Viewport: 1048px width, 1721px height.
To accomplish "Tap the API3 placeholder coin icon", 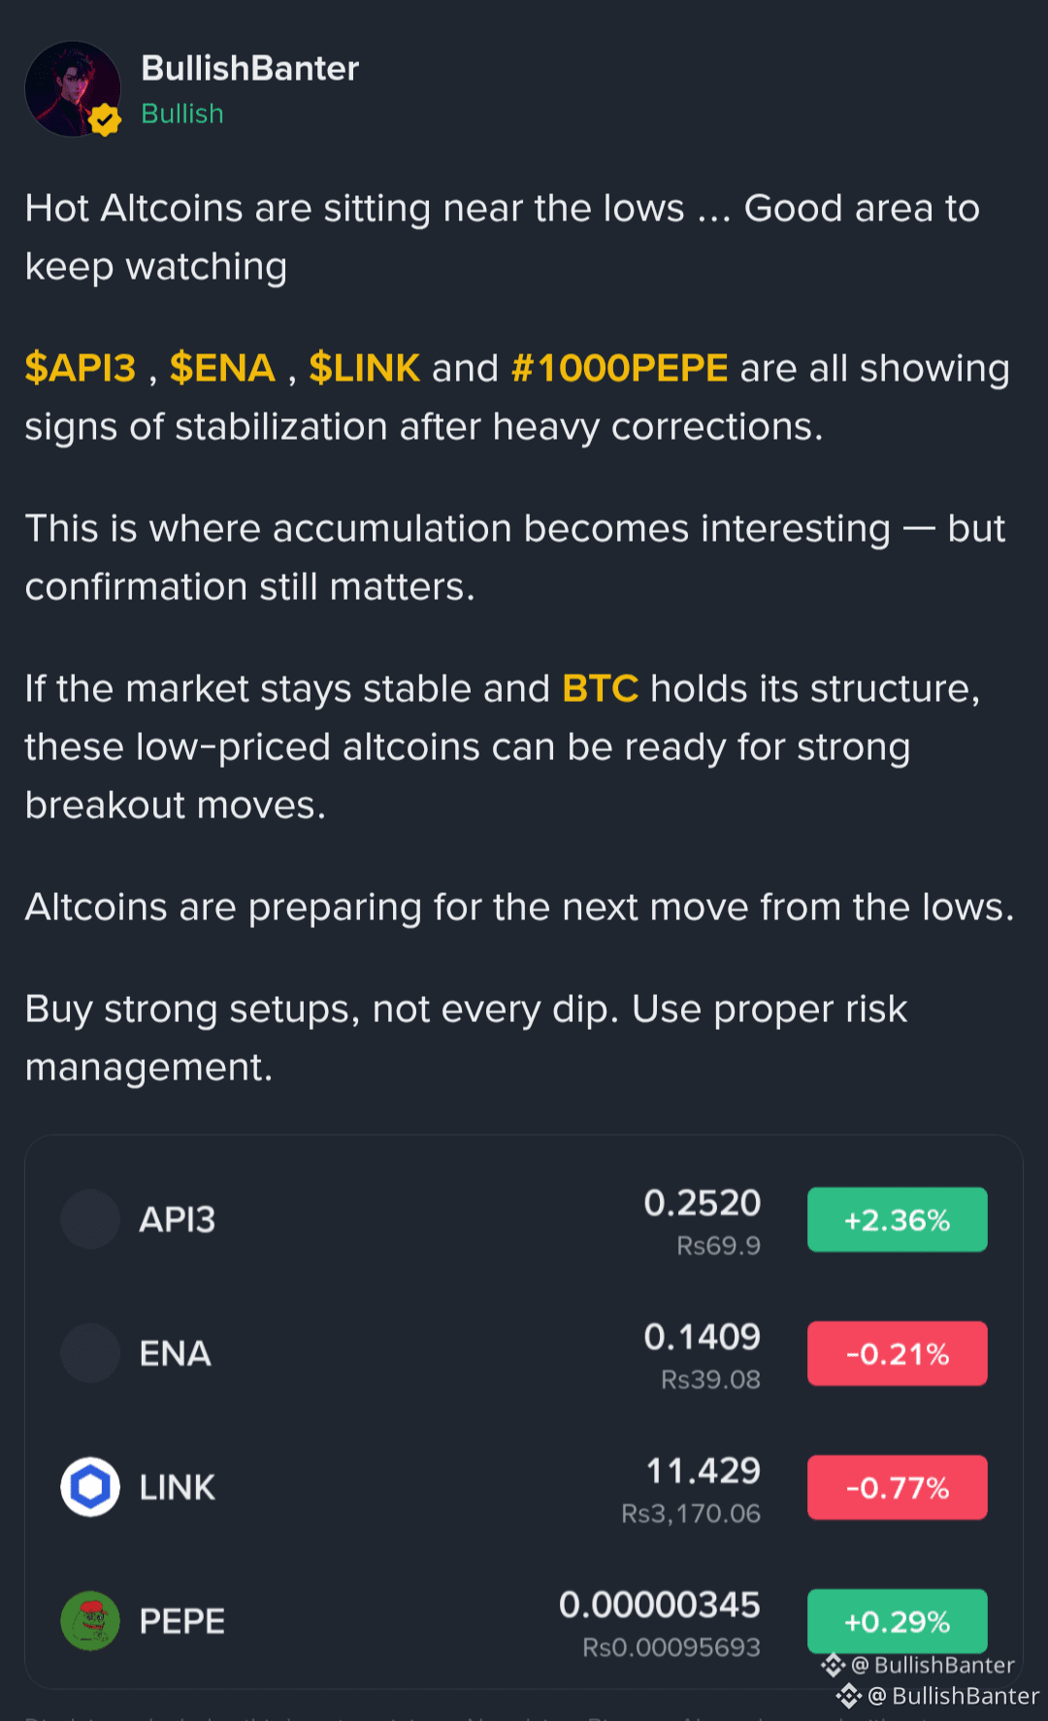I will (90, 1219).
